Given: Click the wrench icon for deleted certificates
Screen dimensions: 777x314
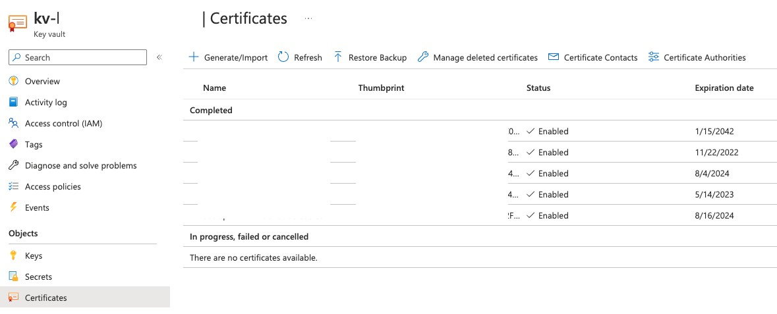Looking at the screenshot, I should [x=422, y=57].
